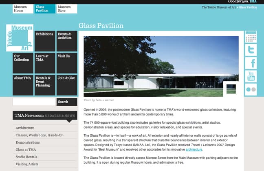Viewport: 264px width, 171px height.
Task: Open the Twitter icon link
Action: [x=251, y=50]
